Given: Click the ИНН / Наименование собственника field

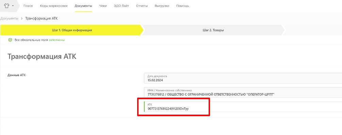Looking at the screenshot, I should point(243,92).
